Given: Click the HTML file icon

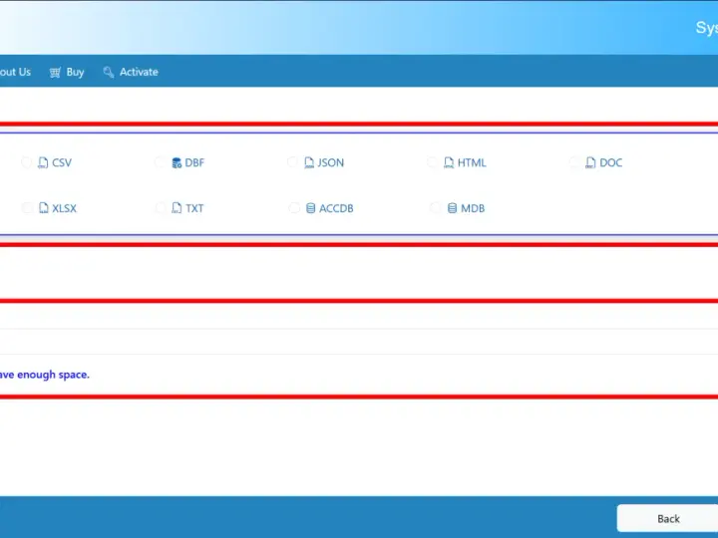Looking at the screenshot, I should 449,162.
